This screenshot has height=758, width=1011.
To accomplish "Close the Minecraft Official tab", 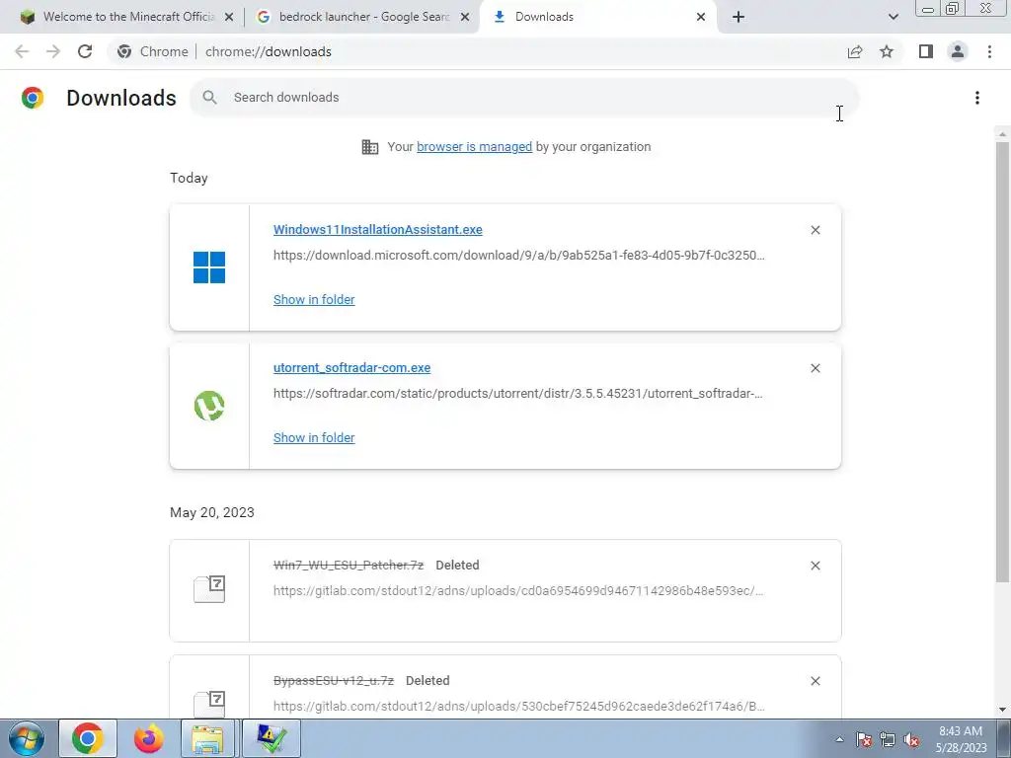I will click(229, 17).
